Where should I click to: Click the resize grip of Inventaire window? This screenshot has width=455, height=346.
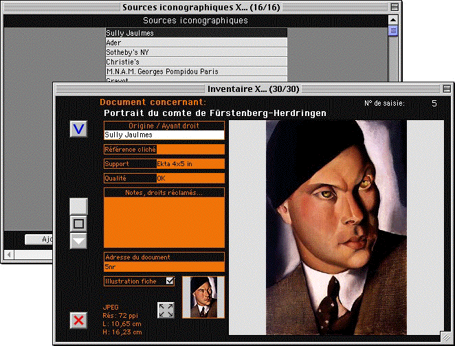point(446,337)
